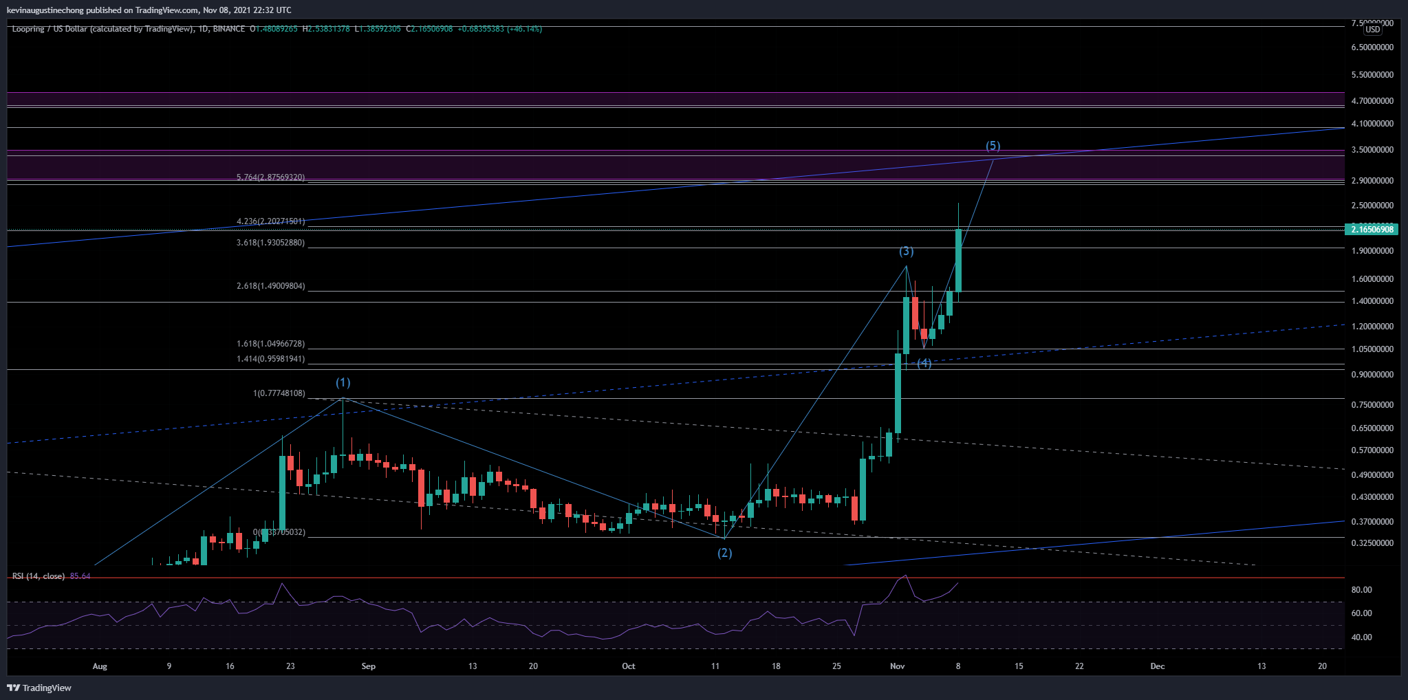The width and height of the screenshot is (1408, 700).
Task: Click the close value C2.16506908 in the header
Action: click(x=429, y=29)
